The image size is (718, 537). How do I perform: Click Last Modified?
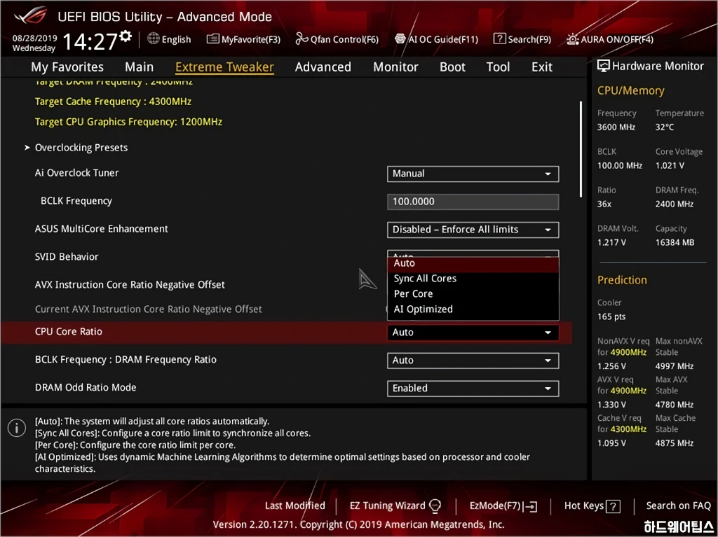pos(295,506)
